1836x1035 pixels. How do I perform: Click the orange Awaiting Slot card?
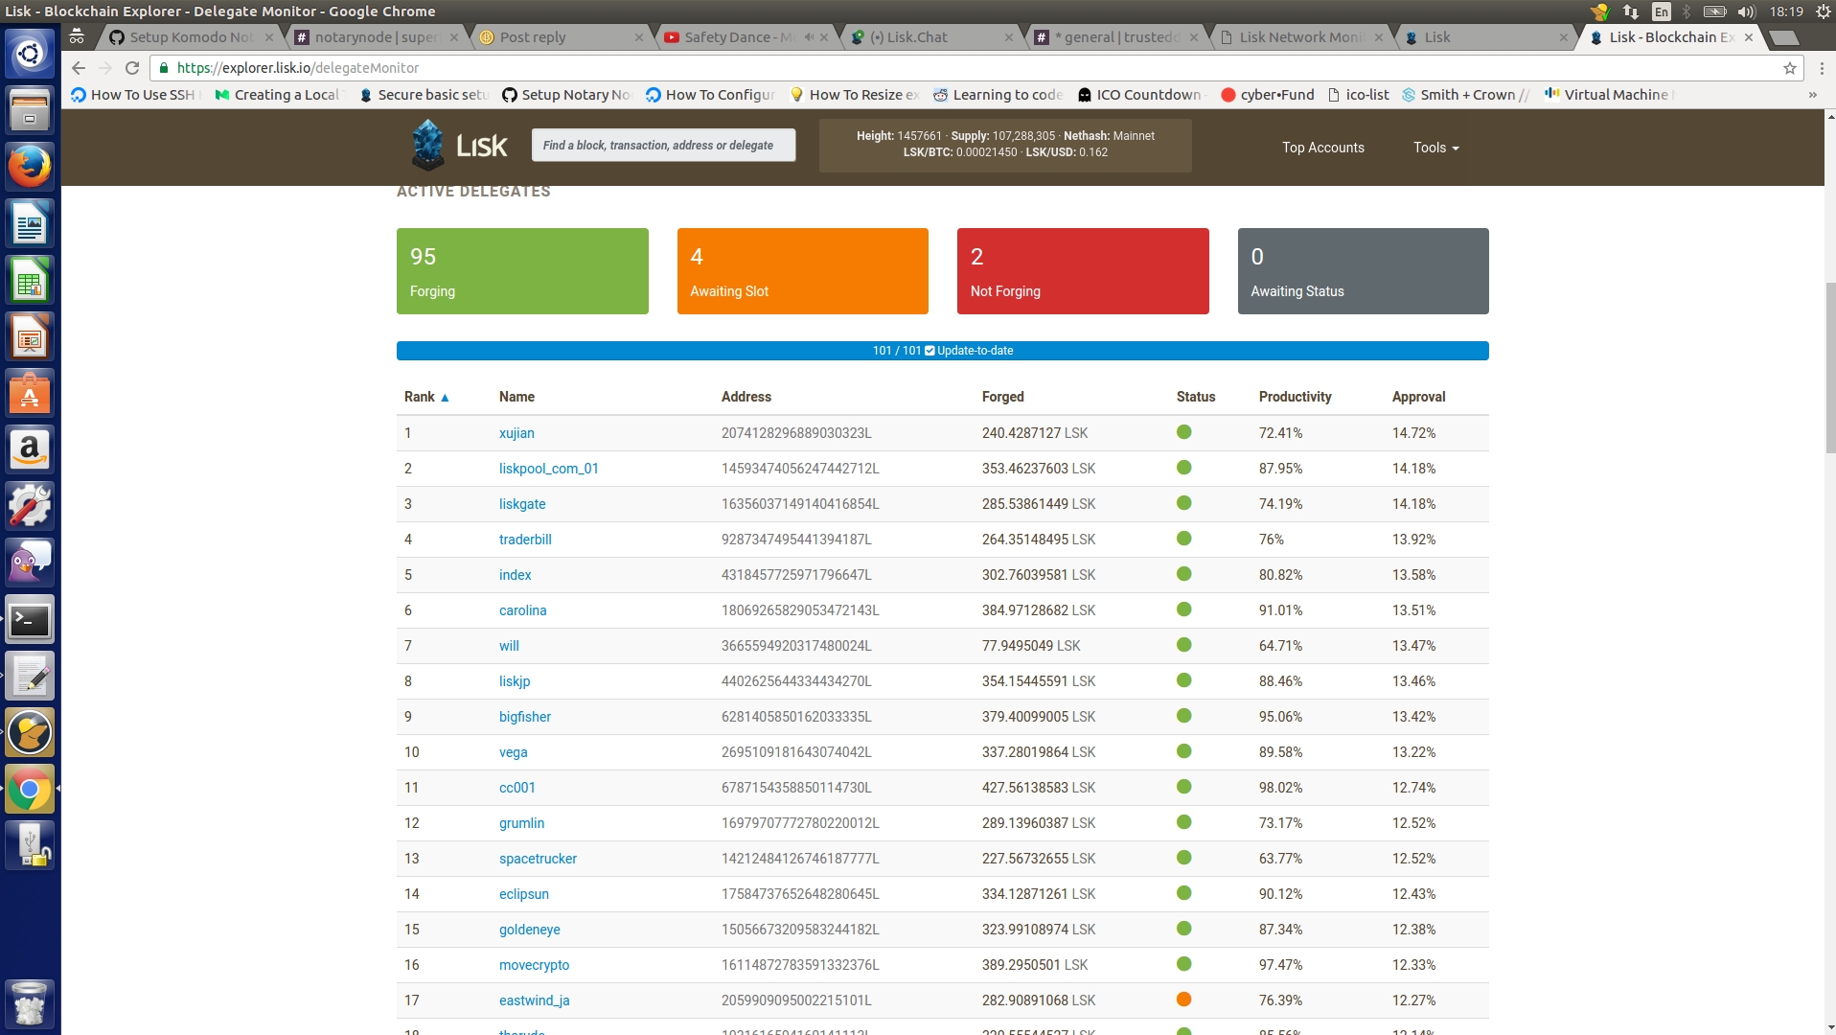point(802,271)
